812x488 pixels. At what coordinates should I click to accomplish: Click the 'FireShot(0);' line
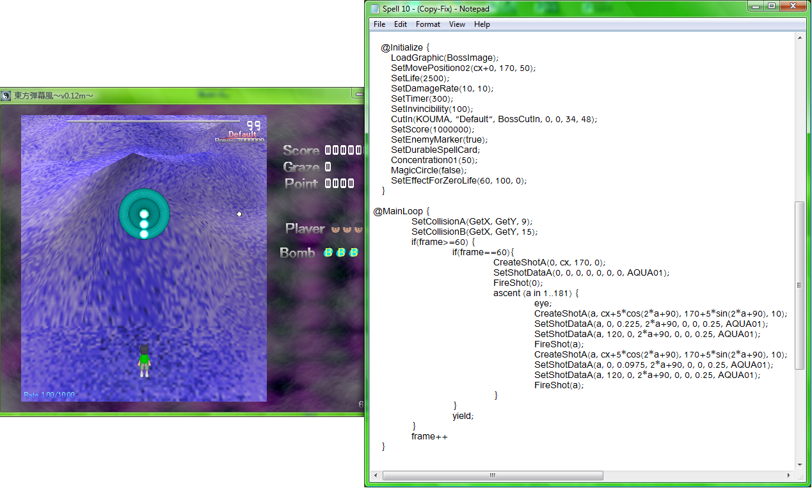coord(518,283)
